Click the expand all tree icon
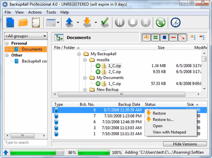Viewport: 212px width, 158px height. [193, 37]
